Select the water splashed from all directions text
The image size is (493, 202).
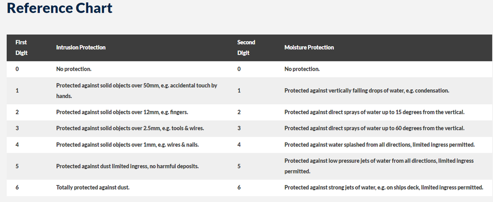(x=379, y=144)
